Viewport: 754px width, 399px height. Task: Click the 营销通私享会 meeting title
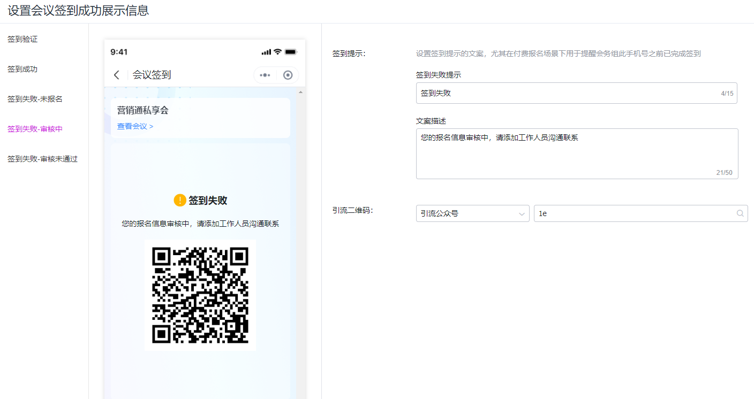point(143,110)
